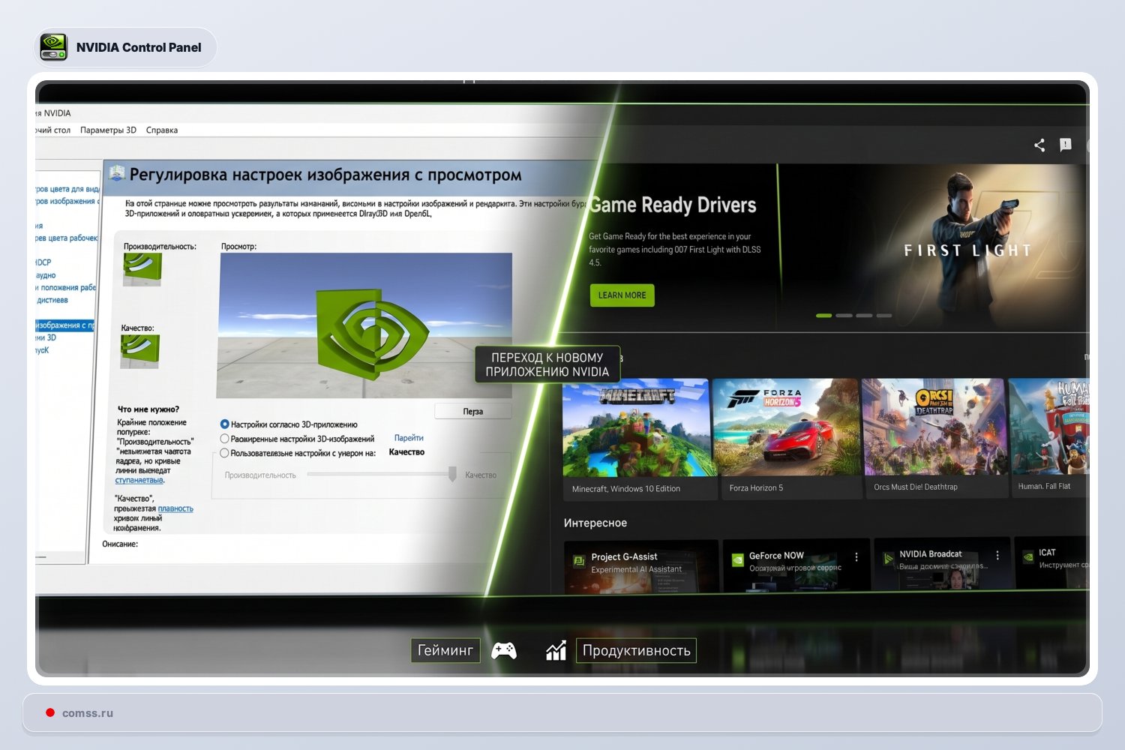
Task: Click the LEARN MORE button
Action: point(622,295)
